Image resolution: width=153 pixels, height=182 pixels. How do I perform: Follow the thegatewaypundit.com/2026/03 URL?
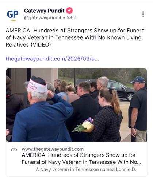(x=52, y=59)
